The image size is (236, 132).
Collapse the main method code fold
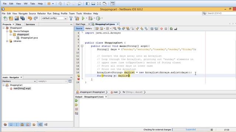tap(82, 46)
